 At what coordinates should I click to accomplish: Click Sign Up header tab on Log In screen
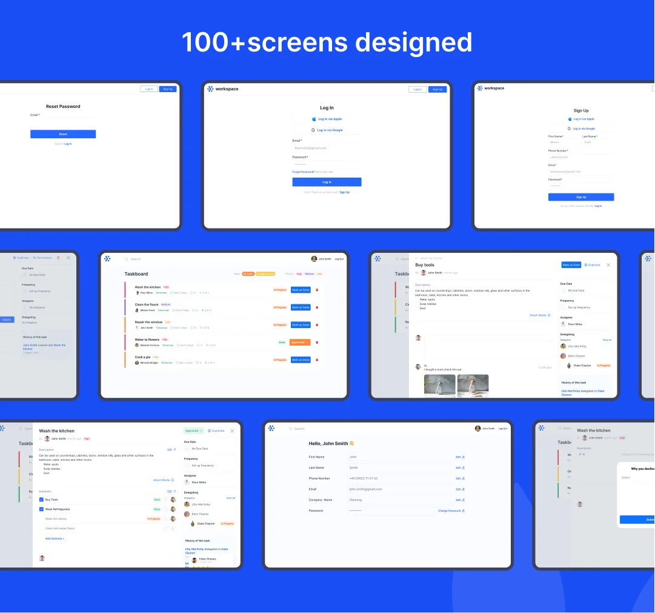click(x=437, y=90)
